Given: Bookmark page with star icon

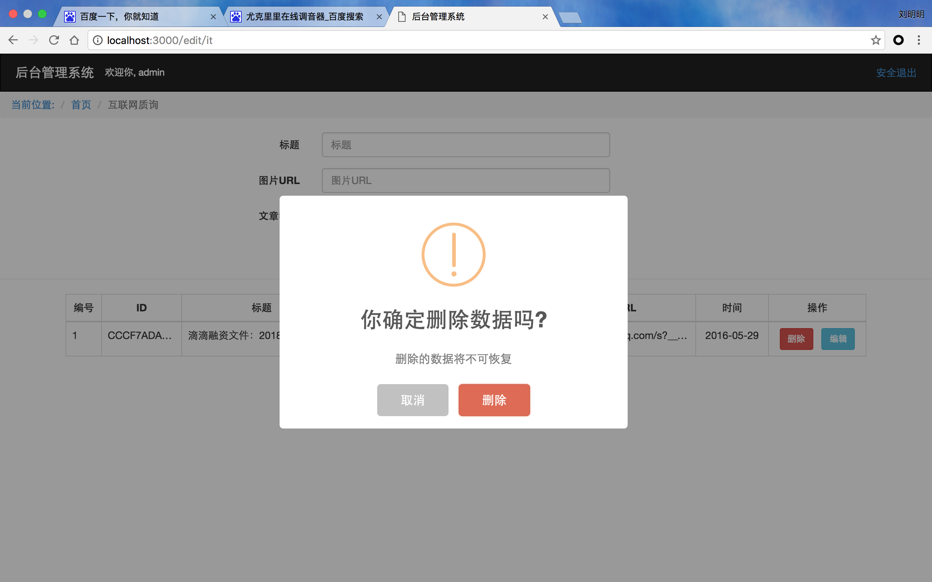Looking at the screenshot, I should pos(875,40).
